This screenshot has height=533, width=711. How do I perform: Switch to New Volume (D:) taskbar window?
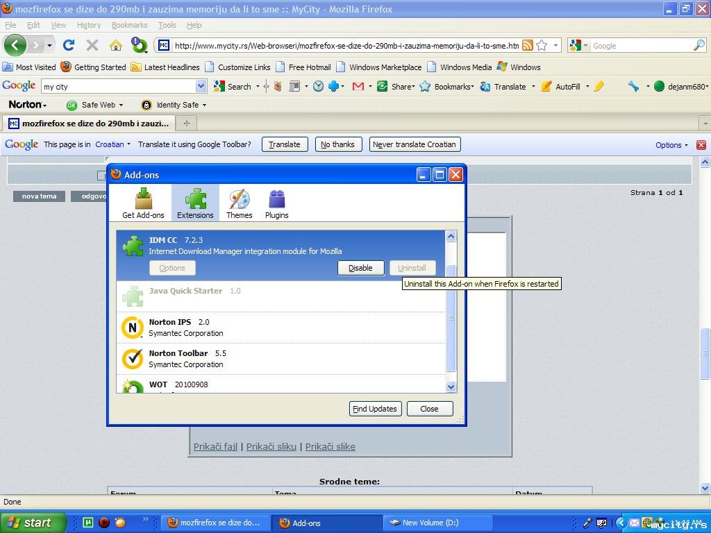[x=437, y=523]
